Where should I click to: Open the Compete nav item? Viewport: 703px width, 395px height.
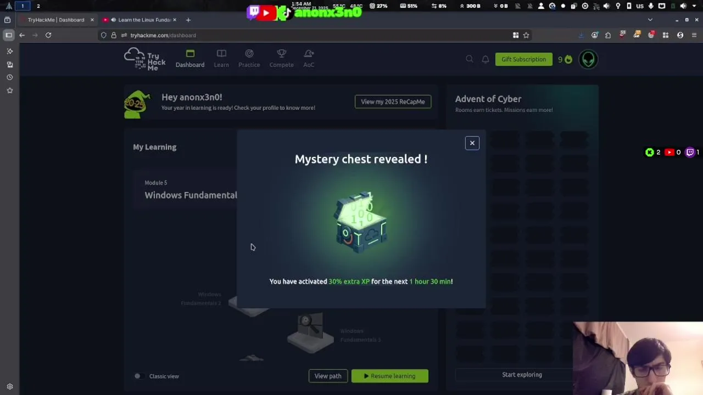[x=281, y=59]
